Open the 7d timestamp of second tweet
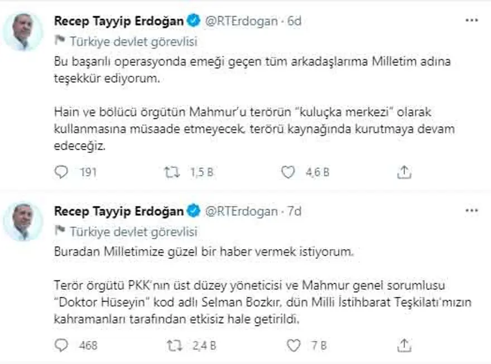491x364 pixels. pyautogui.click(x=294, y=211)
